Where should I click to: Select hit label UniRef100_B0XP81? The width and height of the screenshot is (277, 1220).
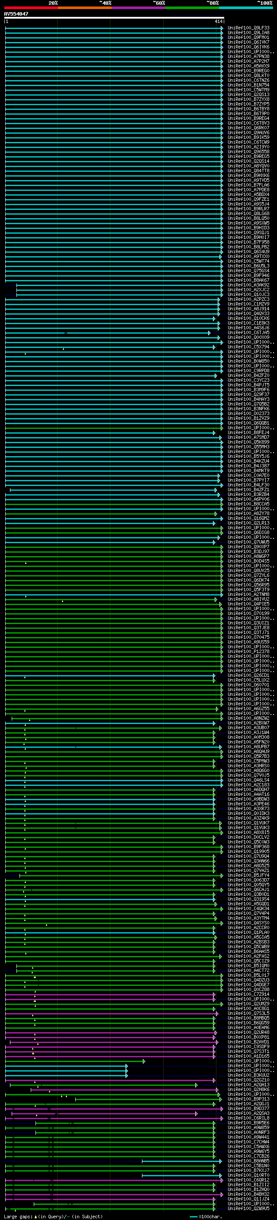coord(248,1037)
